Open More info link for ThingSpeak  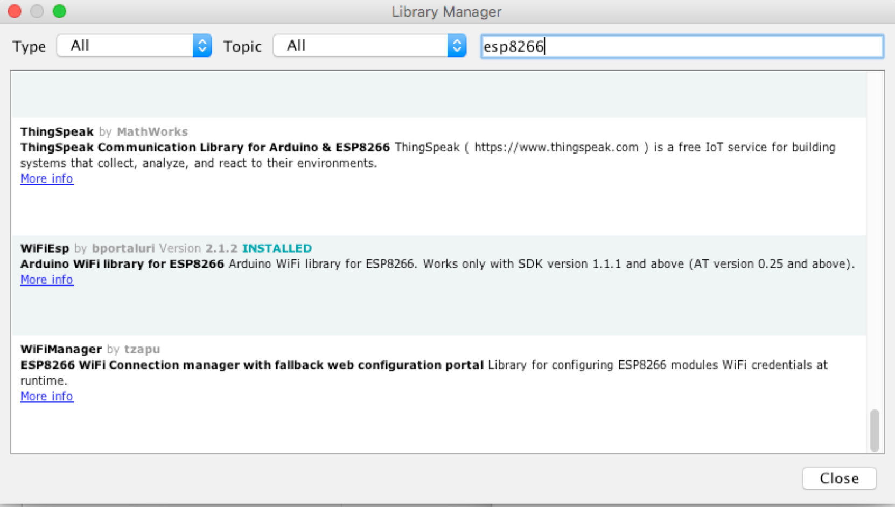pyautogui.click(x=47, y=179)
